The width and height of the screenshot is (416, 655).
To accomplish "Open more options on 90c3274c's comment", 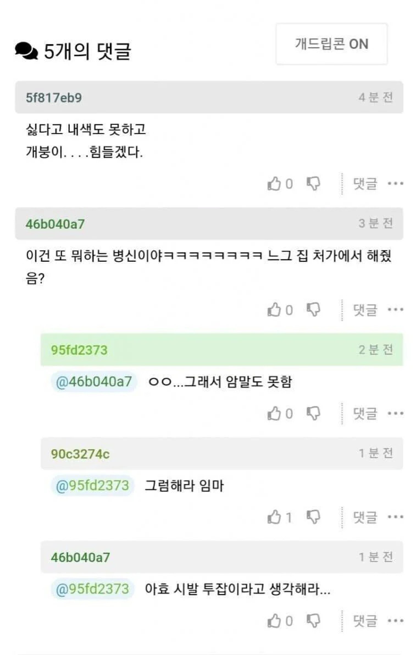I will coord(396,517).
